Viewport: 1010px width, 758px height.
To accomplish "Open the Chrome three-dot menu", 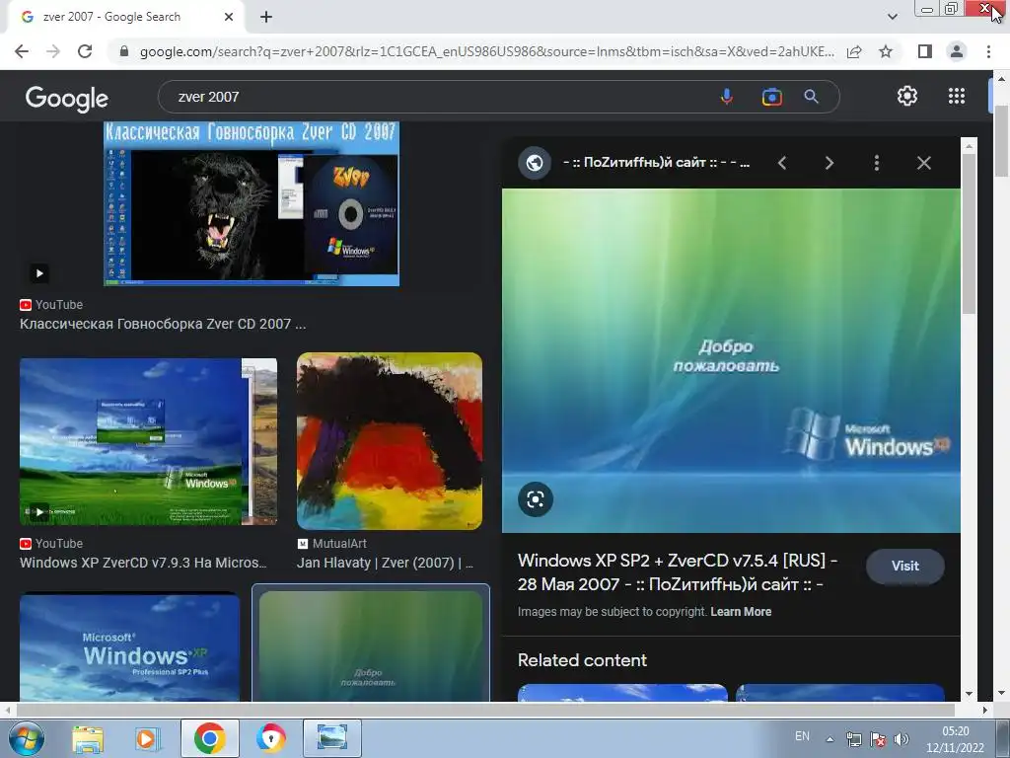I will 988,51.
